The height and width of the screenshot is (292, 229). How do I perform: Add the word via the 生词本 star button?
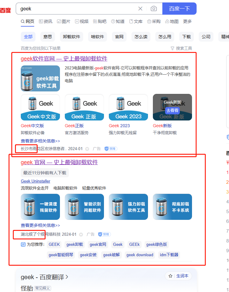pos(178,276)
